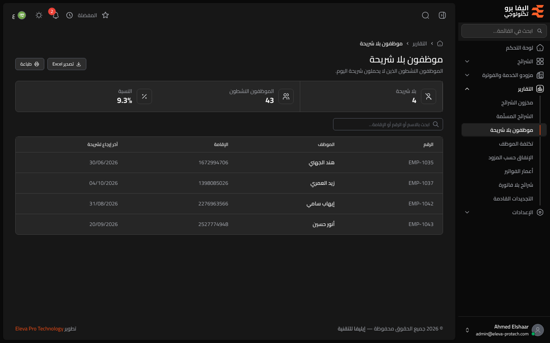Image resolution: width=550 pixels, height=343 pixels.
Task: Open لوحة التحكم menu item
Action: (503, 48)
